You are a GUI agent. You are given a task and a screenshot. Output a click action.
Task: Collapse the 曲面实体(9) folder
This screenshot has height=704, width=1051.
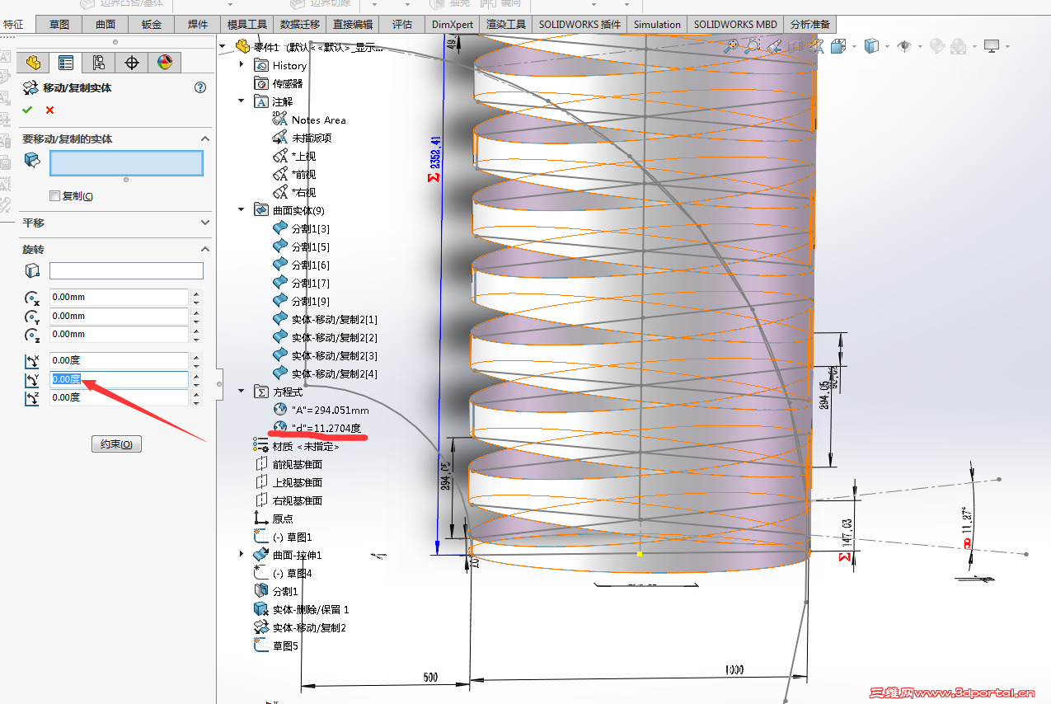[240, 209]
